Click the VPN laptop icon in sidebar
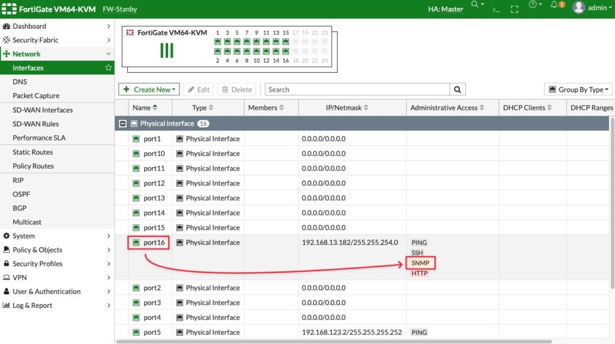This screenshot has height=344, width=615. [6, 277]
